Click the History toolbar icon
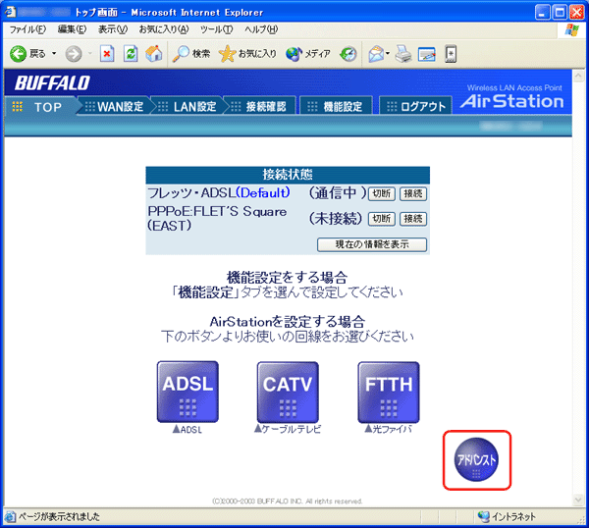 (x=348, y=54)
